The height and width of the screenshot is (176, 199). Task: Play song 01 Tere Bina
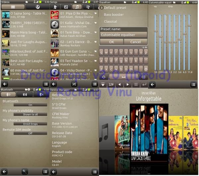74,34
